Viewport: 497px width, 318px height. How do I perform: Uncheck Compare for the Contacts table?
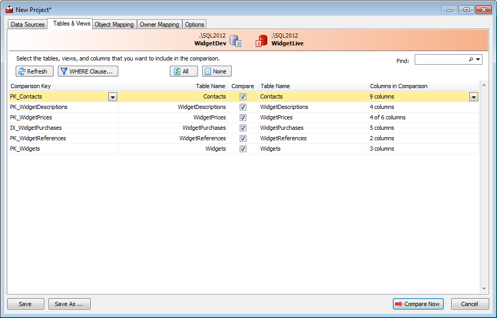pyautogui.click(x=243, y=96)
